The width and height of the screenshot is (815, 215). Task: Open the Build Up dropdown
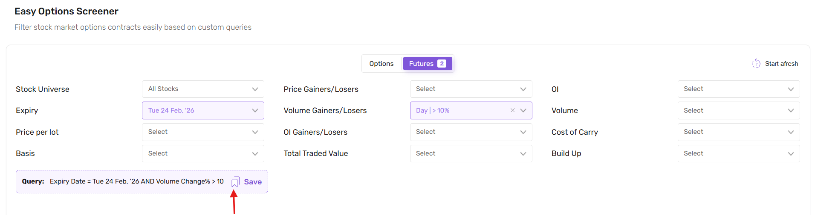(738, 153)
